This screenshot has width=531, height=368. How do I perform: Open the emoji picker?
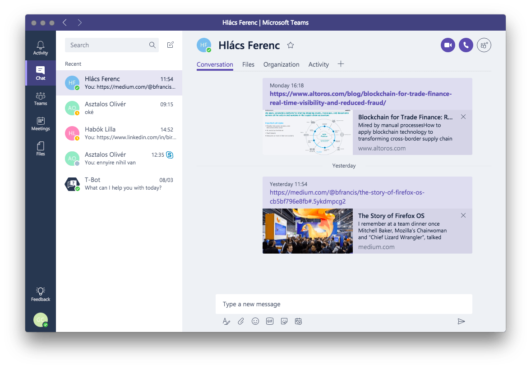pyautogui.click(x=255, y=321)
